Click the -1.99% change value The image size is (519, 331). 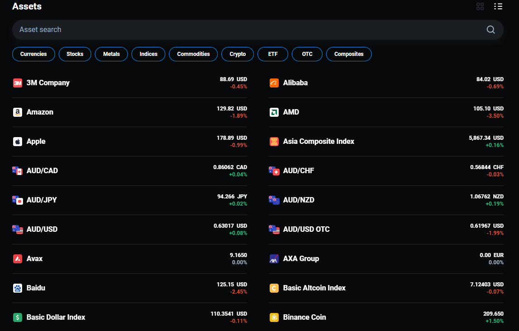tap(495, 233)
